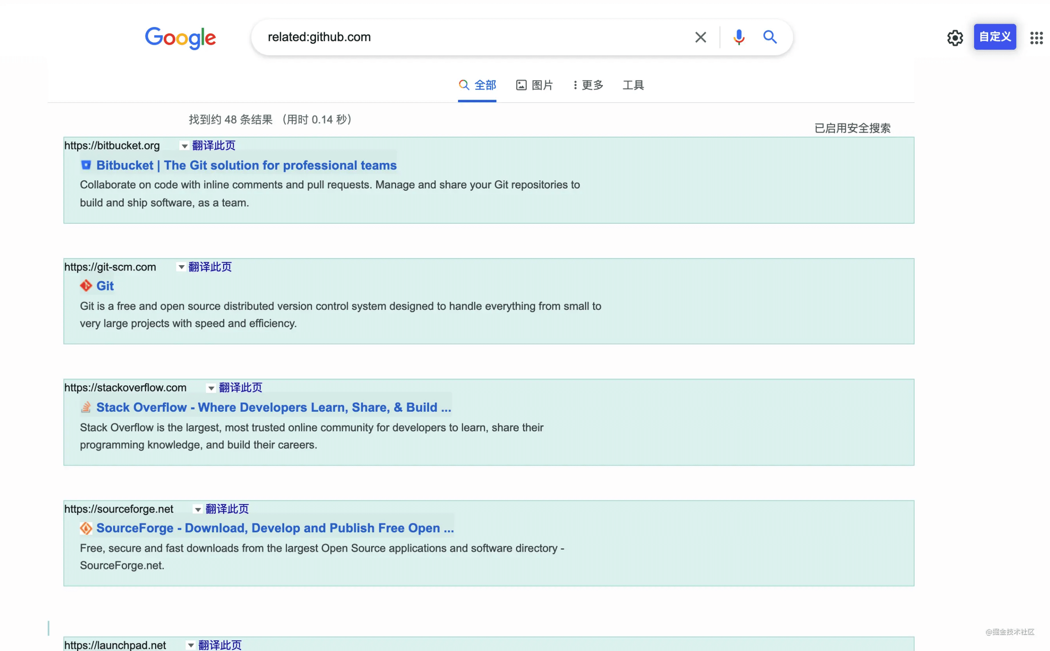
Task: Click SourceForge description 'Free, secure and fast'
Action: [x=322, y=557]
